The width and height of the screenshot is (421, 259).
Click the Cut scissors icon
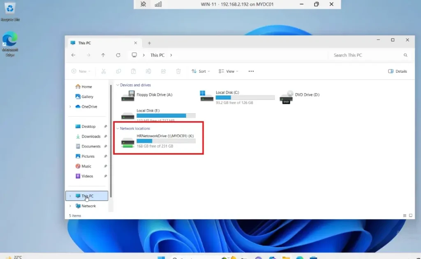(x=104, y=71)
